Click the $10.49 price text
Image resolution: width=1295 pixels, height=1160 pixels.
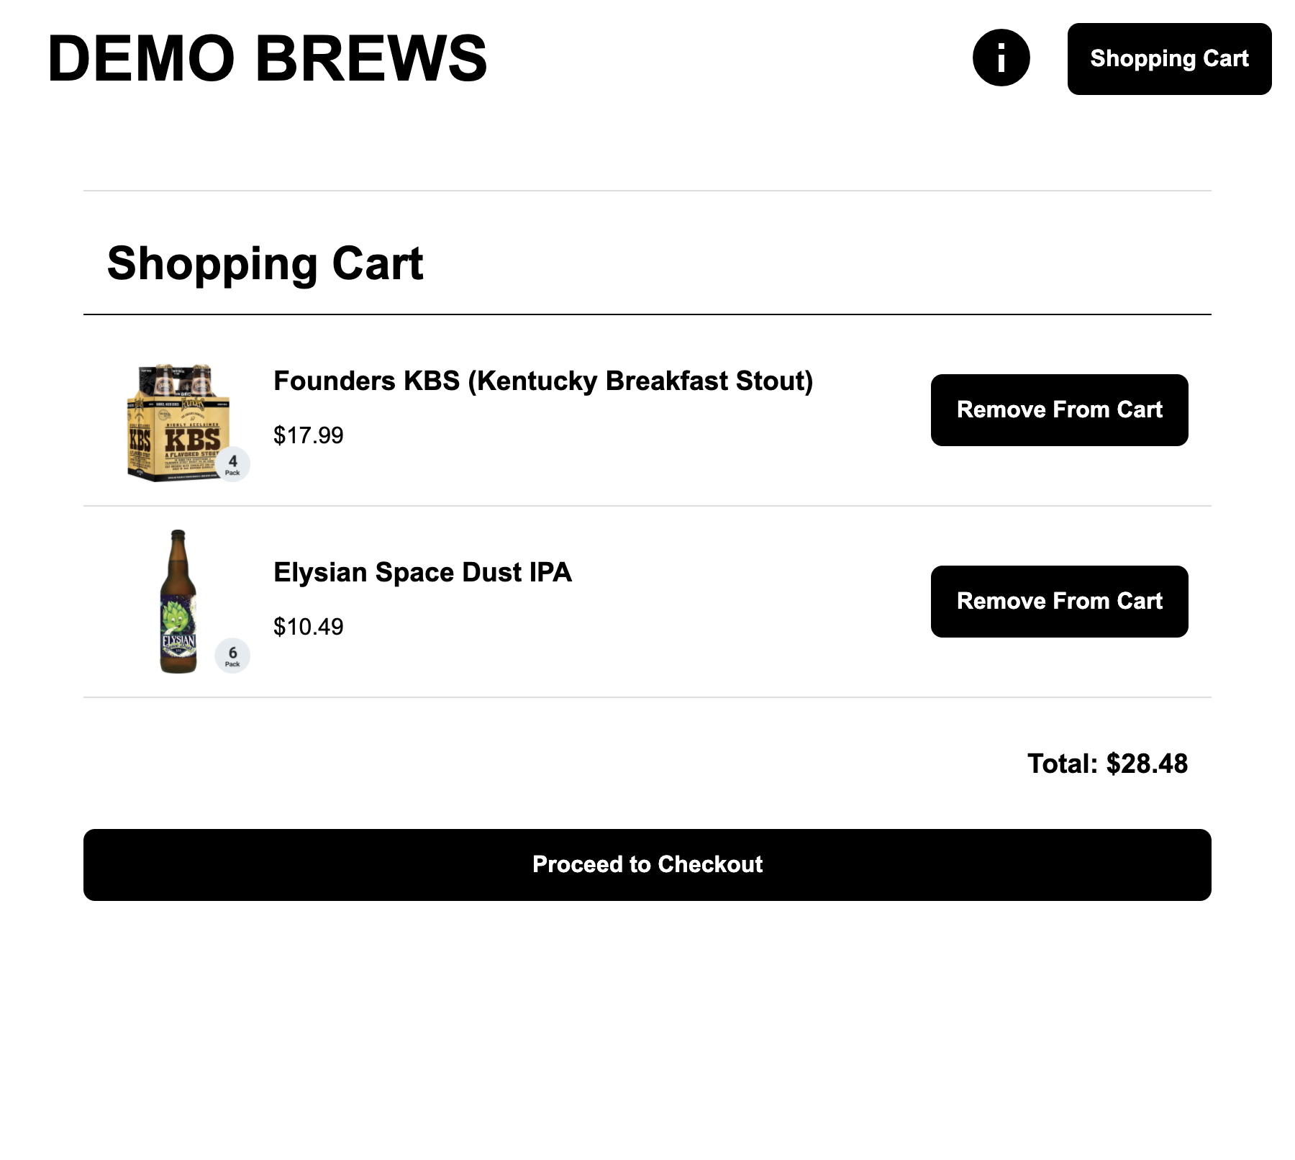click(308, 627)
